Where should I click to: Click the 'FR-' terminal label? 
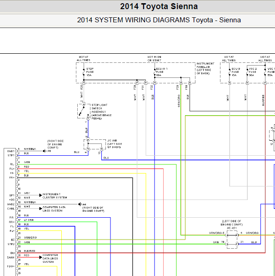point(12,173)
